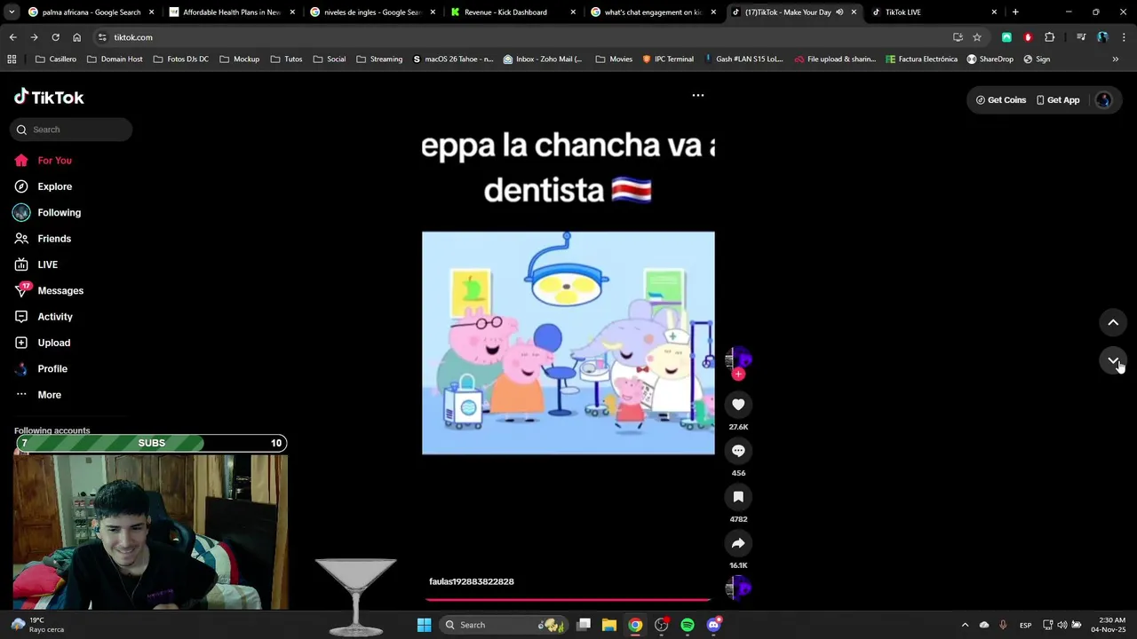Seek the video using the red progress bar
This screenshot has width=1137, height=639.
(x=568, y=600)
